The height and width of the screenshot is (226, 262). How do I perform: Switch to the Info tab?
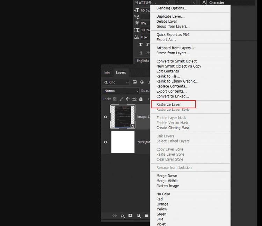pyautogui.click(x=107, y=73)
